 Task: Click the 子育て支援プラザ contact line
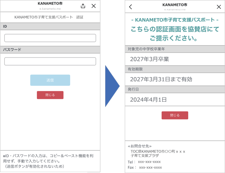pos(145,155)
